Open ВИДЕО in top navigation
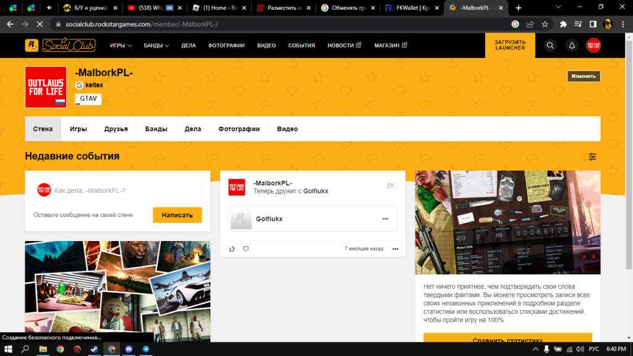 coord(266,45)
